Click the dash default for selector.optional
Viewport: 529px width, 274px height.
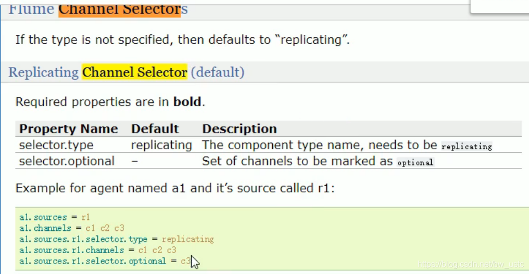tap(135, 161)
